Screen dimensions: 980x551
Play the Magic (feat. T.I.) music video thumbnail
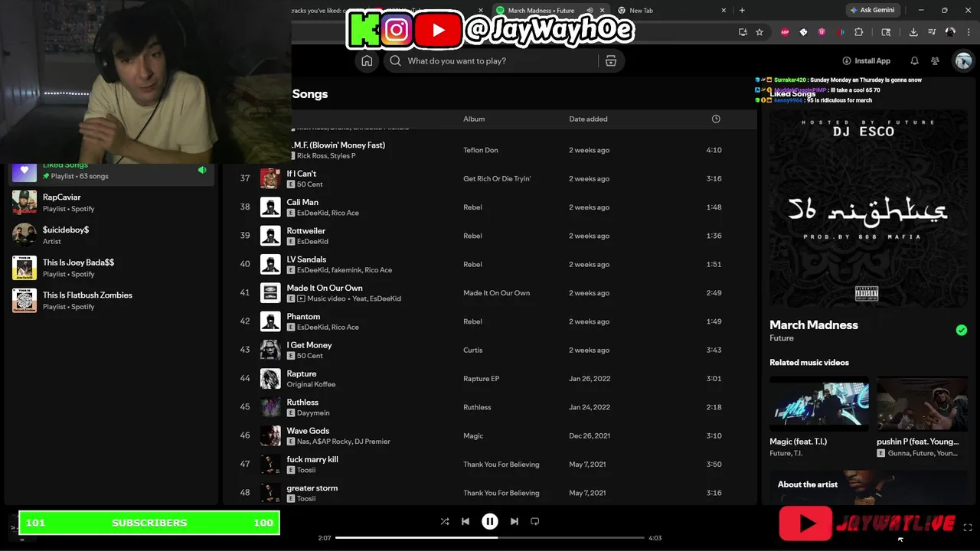coord(819,403)
